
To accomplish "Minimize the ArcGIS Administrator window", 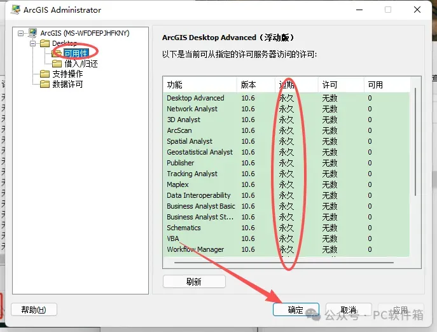I will click(359, 10).
